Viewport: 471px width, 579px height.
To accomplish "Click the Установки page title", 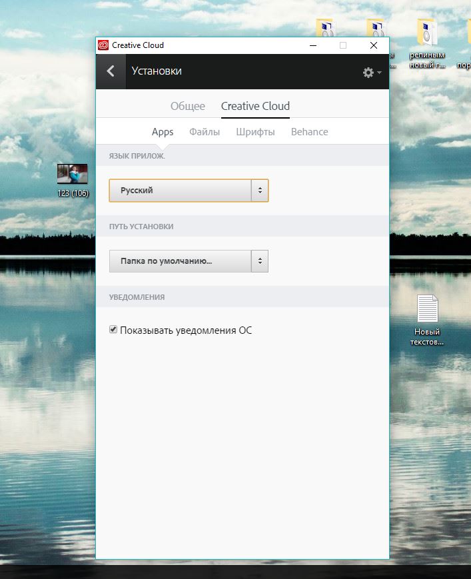I will click(157, 71).
